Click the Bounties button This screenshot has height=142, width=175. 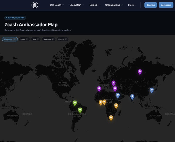point(151,5)
